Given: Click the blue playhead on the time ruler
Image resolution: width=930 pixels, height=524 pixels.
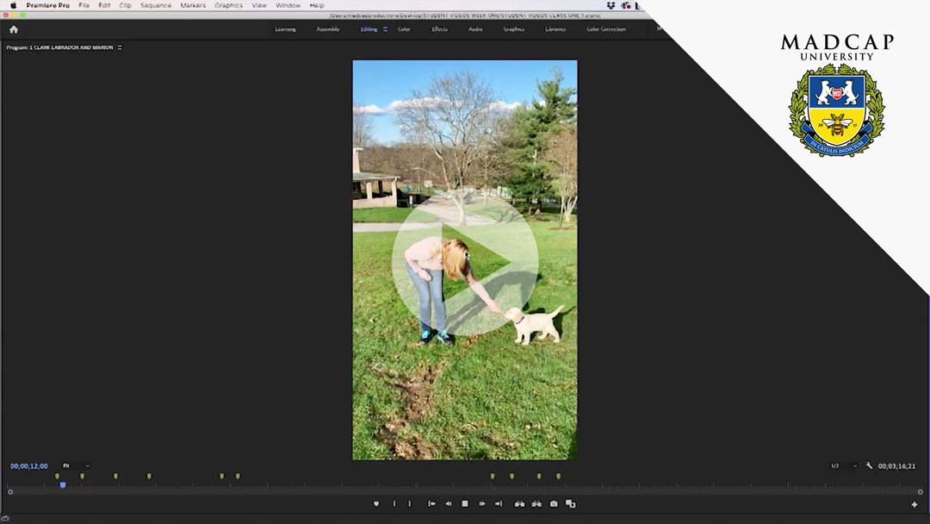Looking at the screenshot, I should click(x=63, y=485).
